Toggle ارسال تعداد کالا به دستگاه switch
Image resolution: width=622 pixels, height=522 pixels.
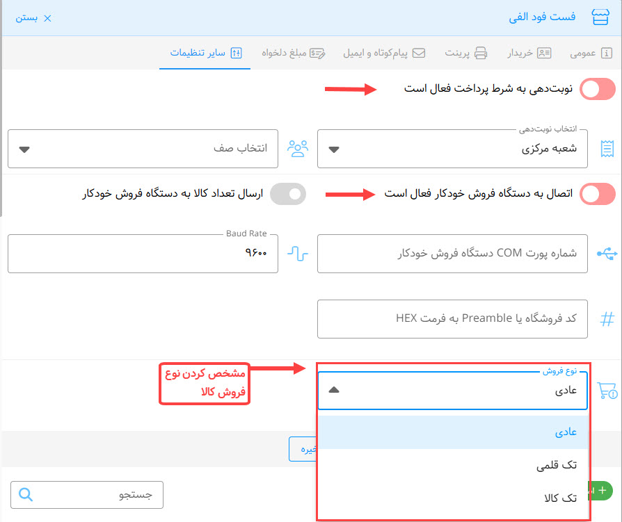288,194
